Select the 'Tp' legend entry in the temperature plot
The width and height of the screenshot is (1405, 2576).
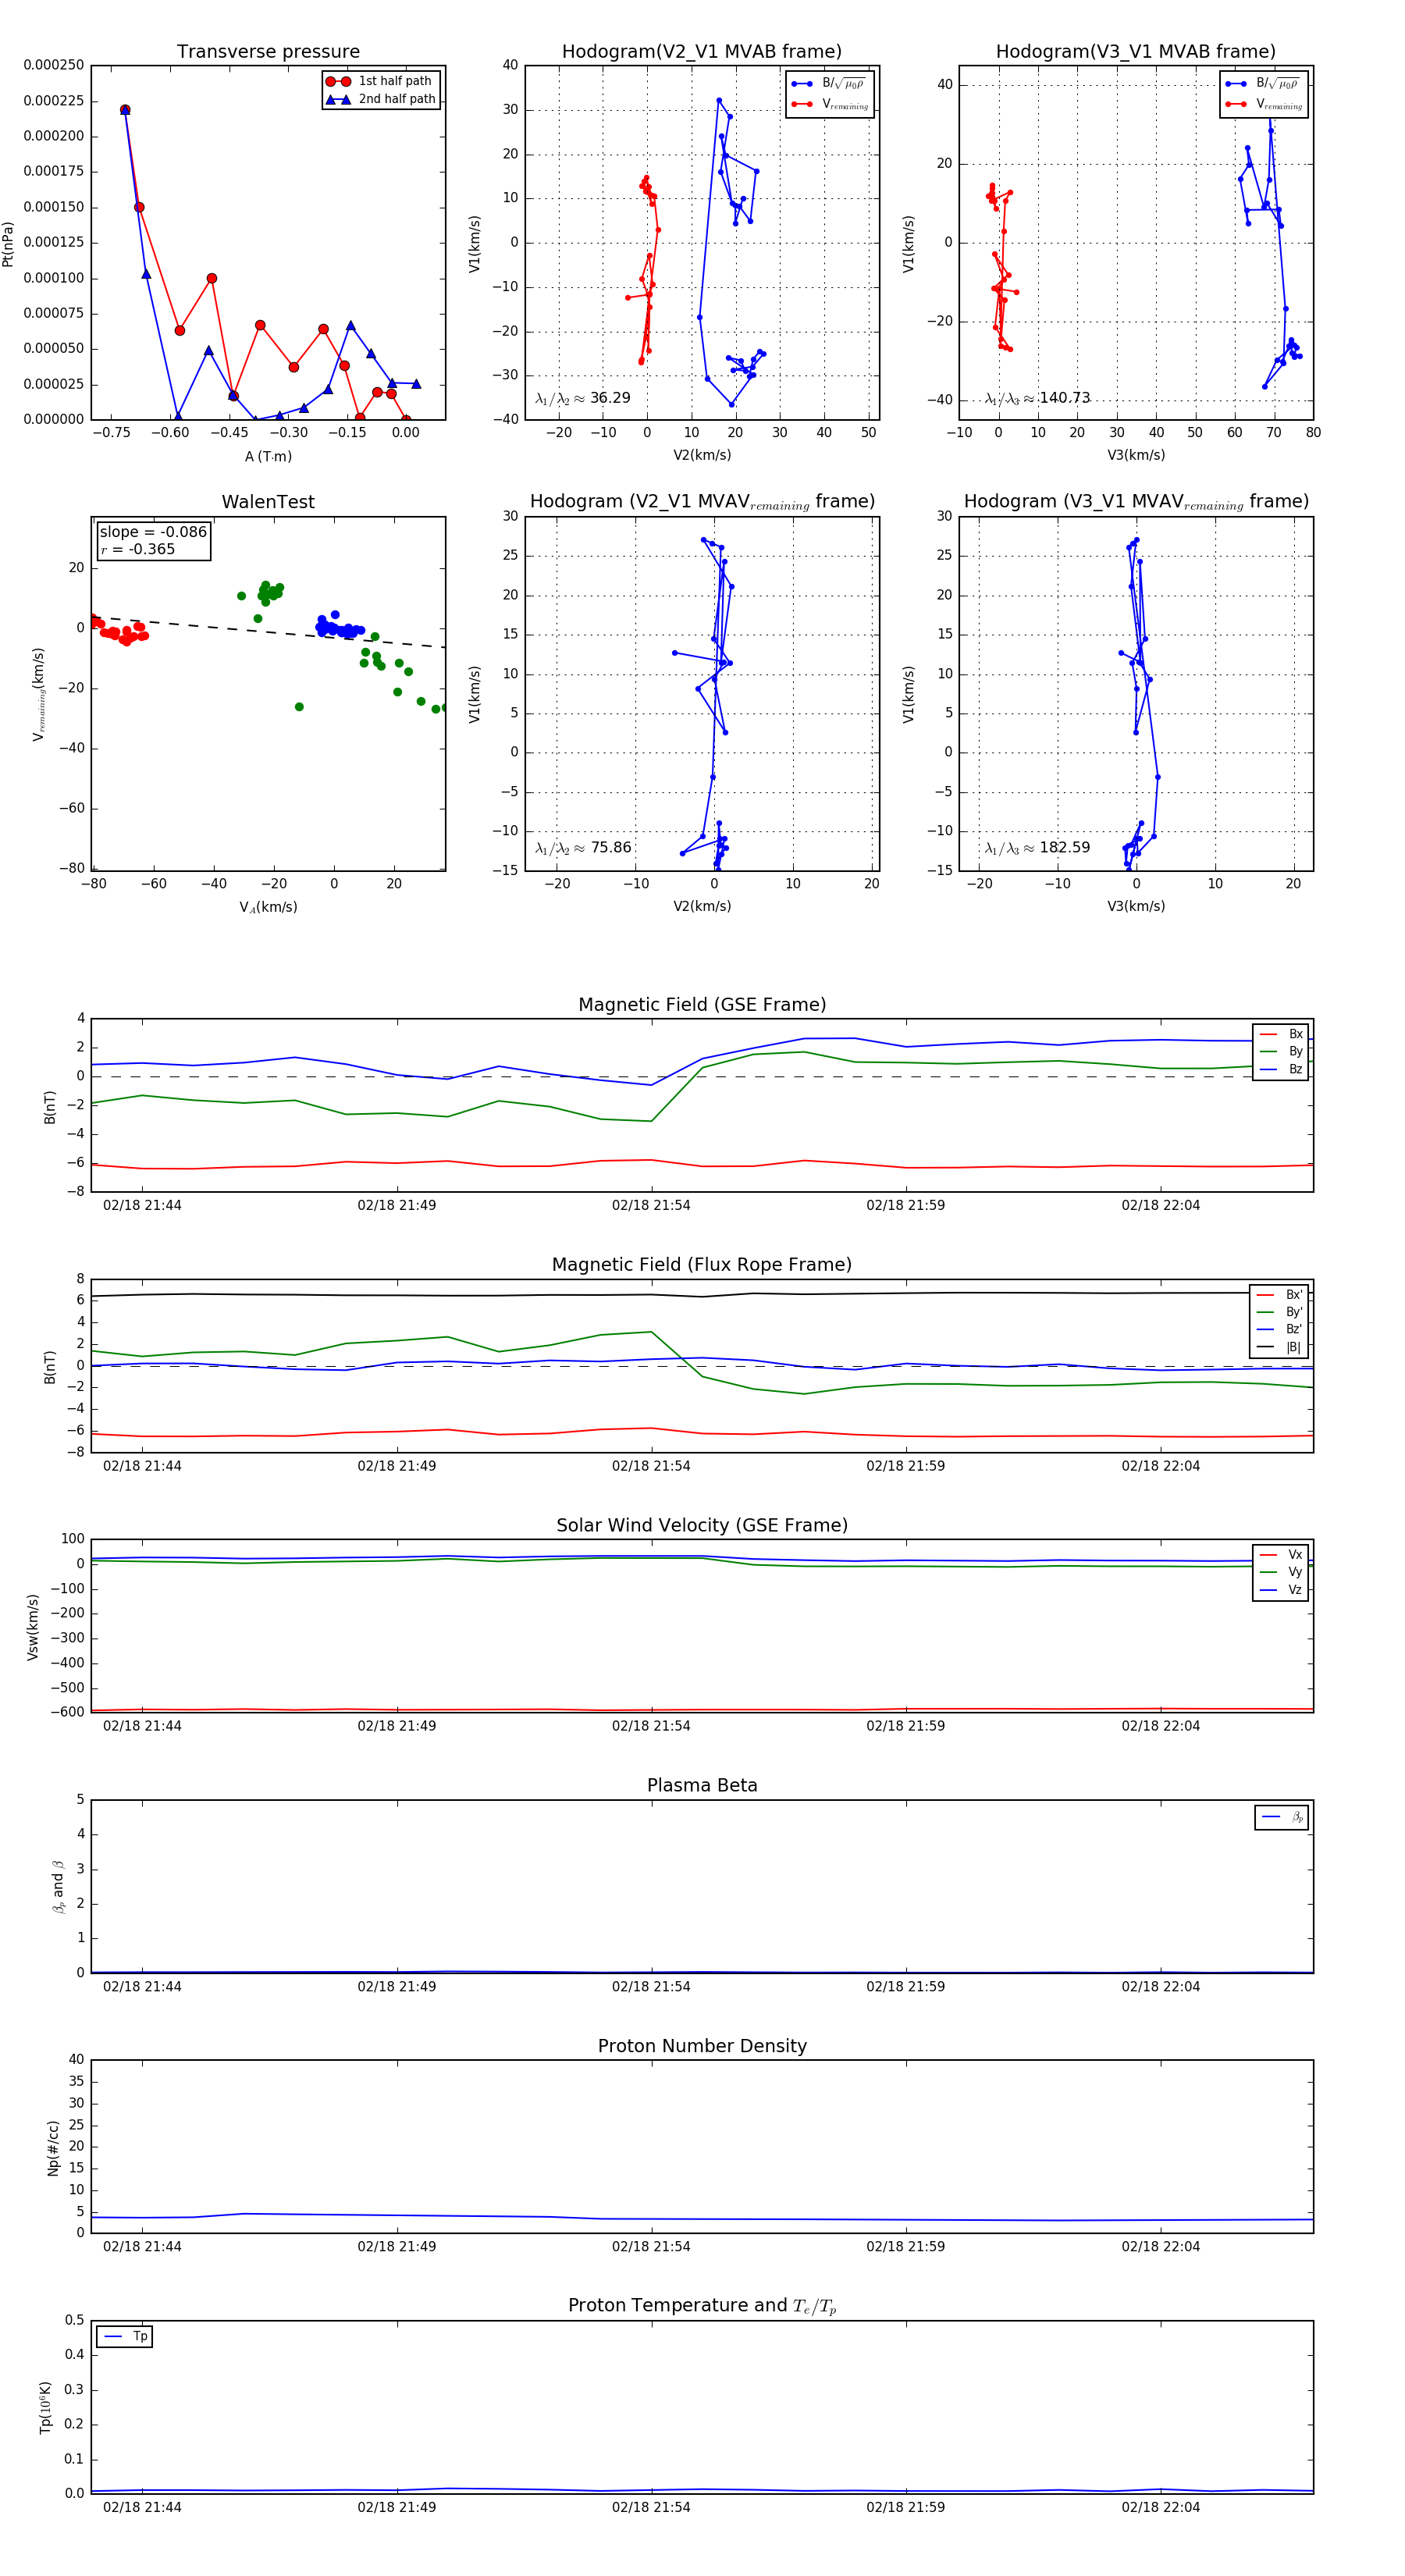pyautogui.click(x=125, y=2337)
